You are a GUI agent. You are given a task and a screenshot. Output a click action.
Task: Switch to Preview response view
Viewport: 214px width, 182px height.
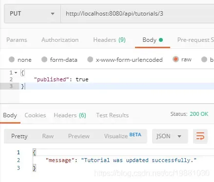point(79,136)
